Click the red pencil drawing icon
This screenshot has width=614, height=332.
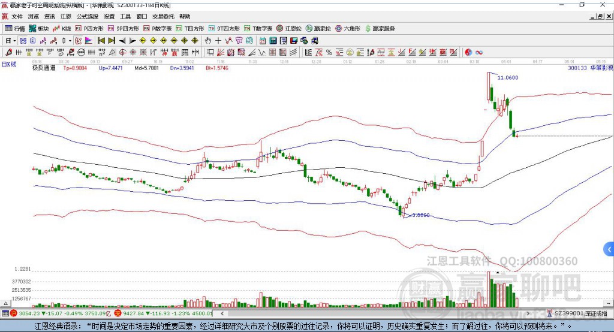click(x=8, y=53)
